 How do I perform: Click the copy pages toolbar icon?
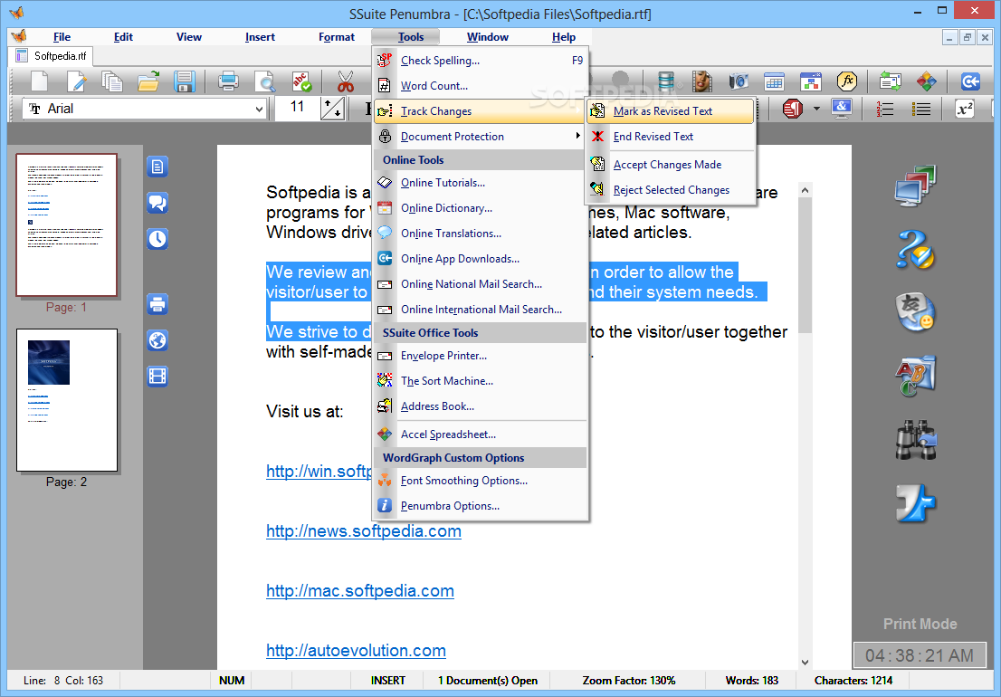[112, 81]
